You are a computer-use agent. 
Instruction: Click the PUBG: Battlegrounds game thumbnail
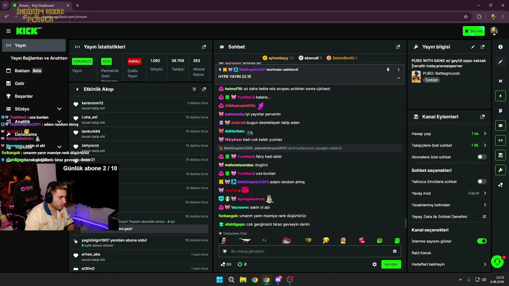coord(416,77)
